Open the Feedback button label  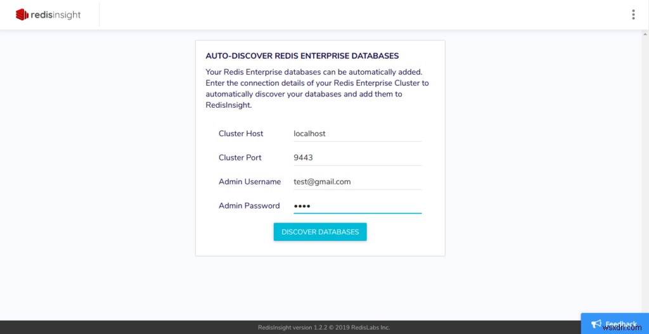[x=620, y=324]
